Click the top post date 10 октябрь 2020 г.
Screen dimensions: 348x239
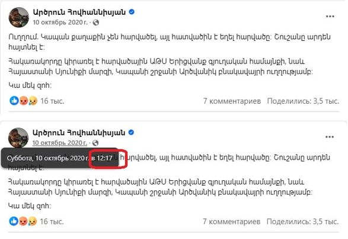[x=60, y=23]
